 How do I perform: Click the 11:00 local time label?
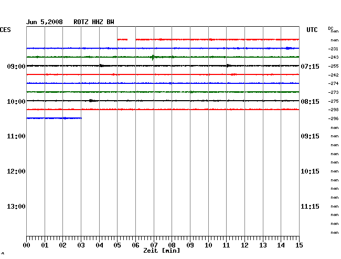click(16, 136)
